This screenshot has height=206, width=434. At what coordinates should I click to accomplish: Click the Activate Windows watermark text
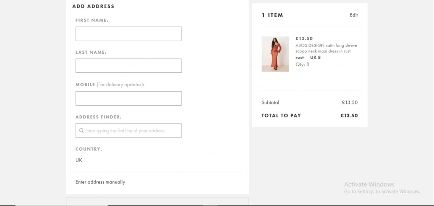coord(369,184)
